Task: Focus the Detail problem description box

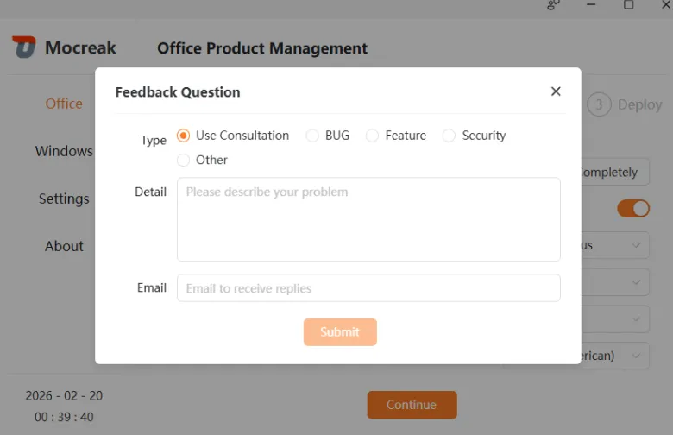Action: [x=368, y=219]
